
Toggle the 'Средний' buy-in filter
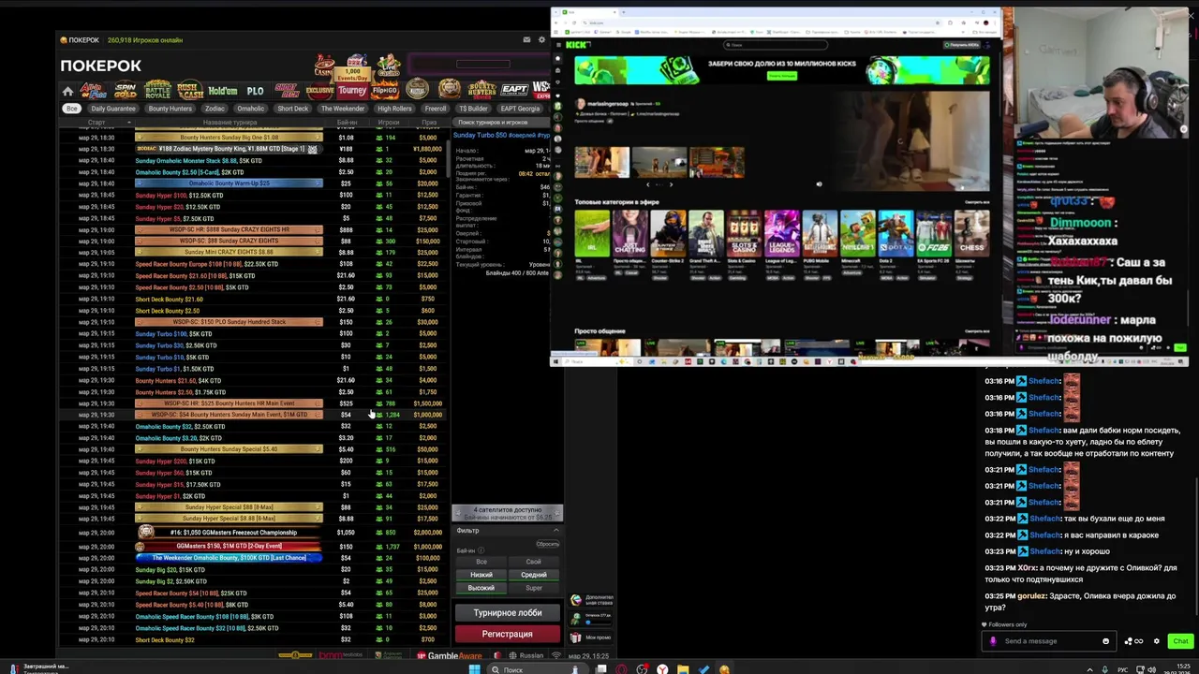tap(534, 575)
